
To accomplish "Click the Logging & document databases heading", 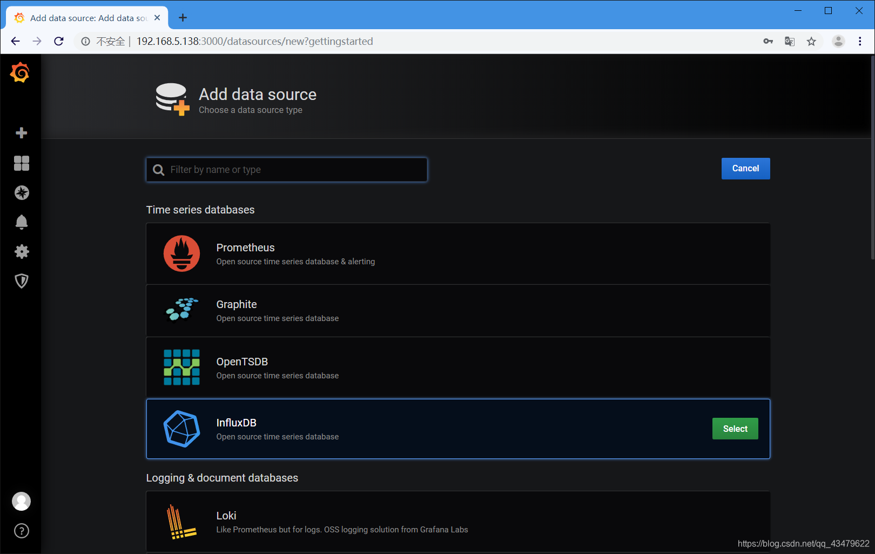I will tap(222, 478).
